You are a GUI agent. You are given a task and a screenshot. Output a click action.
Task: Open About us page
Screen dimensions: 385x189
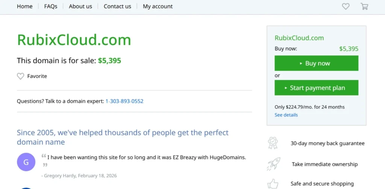click(80, 6)
